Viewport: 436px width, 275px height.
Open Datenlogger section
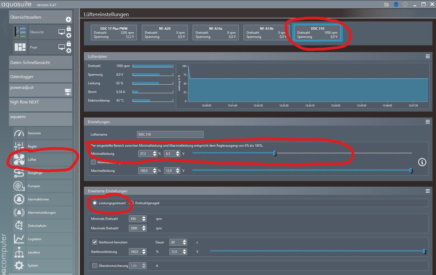41,76
